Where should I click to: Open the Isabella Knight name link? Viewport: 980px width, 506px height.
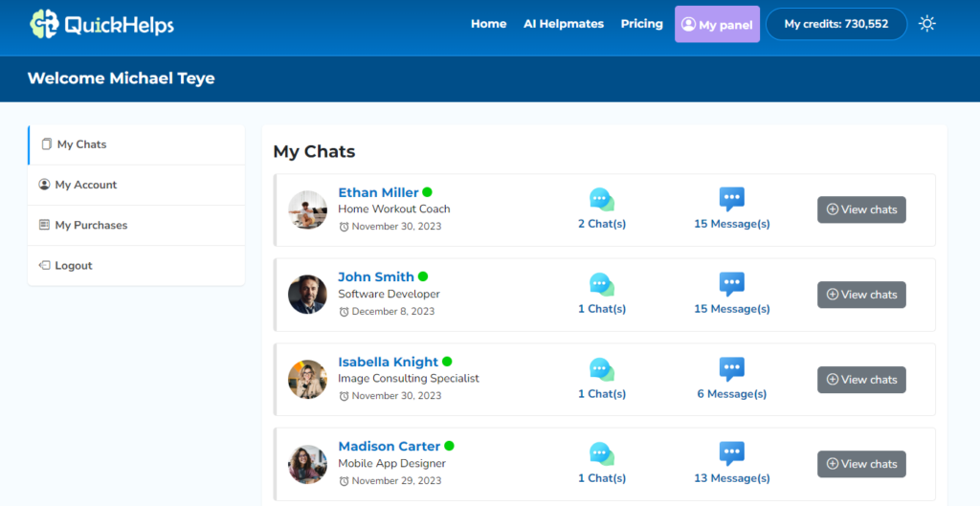tap(389, 362)
